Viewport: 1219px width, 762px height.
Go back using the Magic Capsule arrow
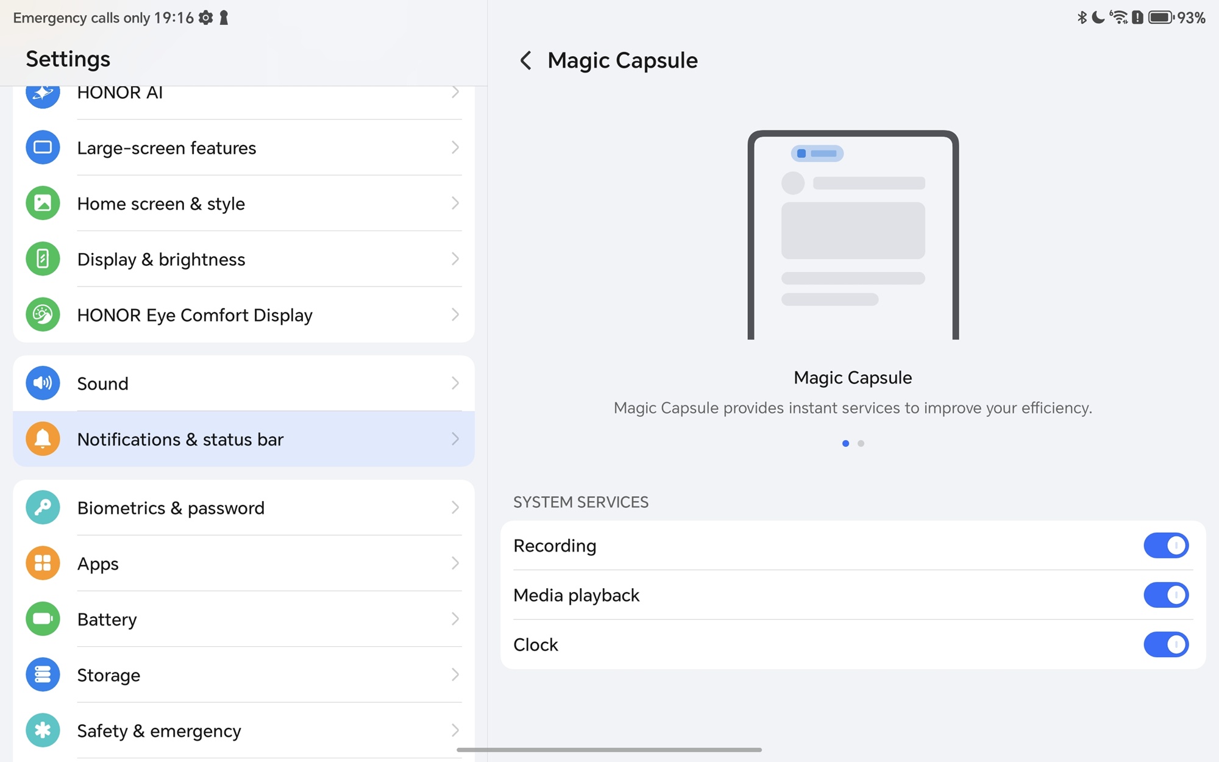tap(525, 60)
